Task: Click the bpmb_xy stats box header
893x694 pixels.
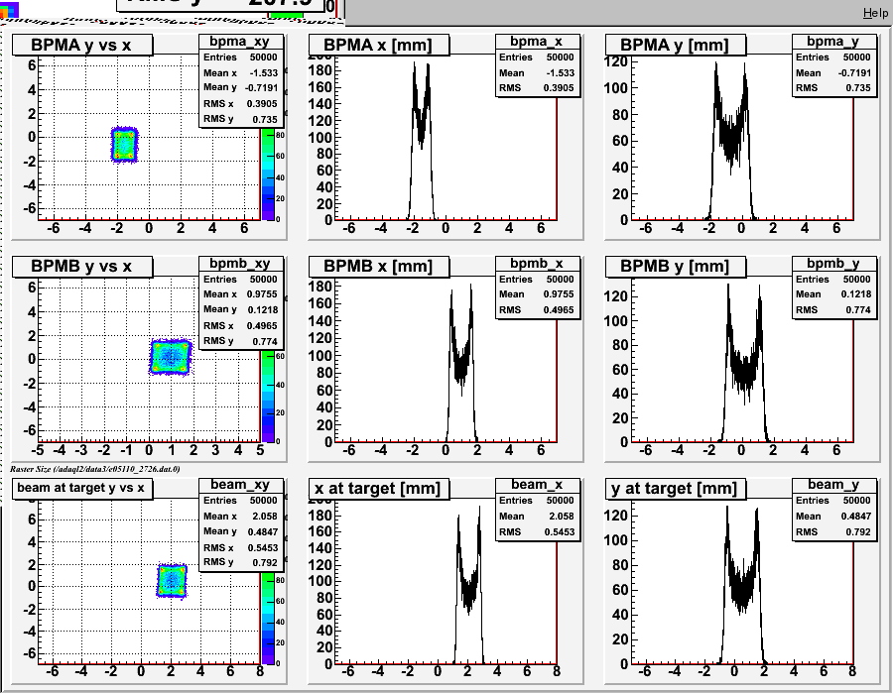Action: click(241, 264)
